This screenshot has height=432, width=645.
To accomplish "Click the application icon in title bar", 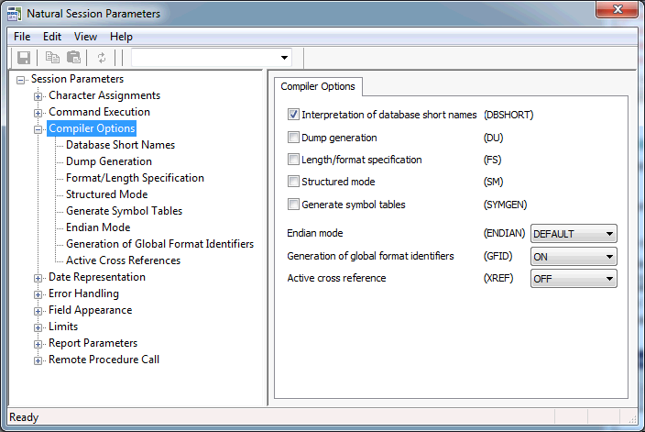I will [14, 14].
